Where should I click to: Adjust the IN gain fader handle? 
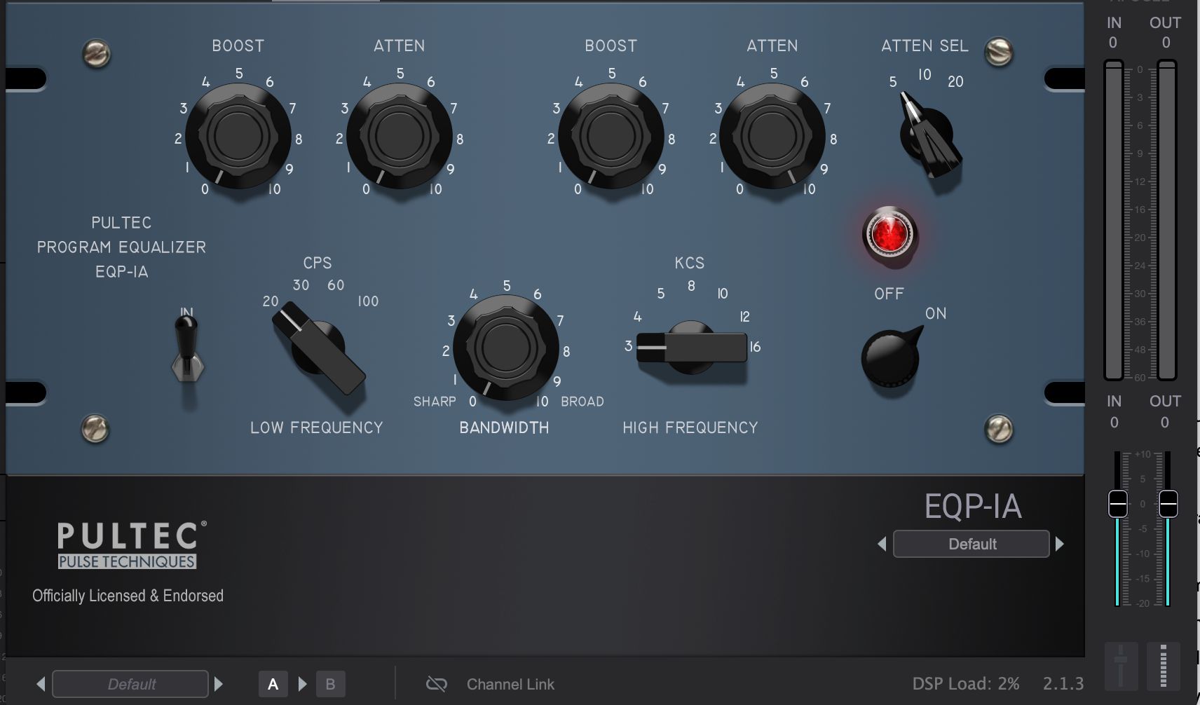[x=1118, y=504]
